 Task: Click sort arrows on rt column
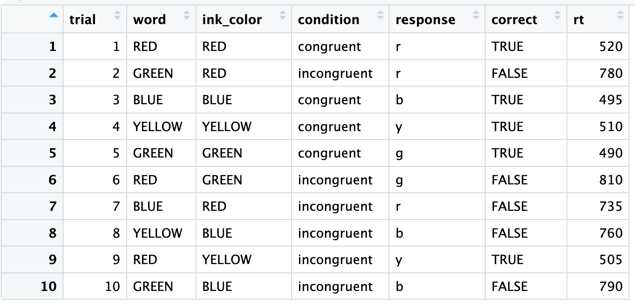(x=620, y=16)
